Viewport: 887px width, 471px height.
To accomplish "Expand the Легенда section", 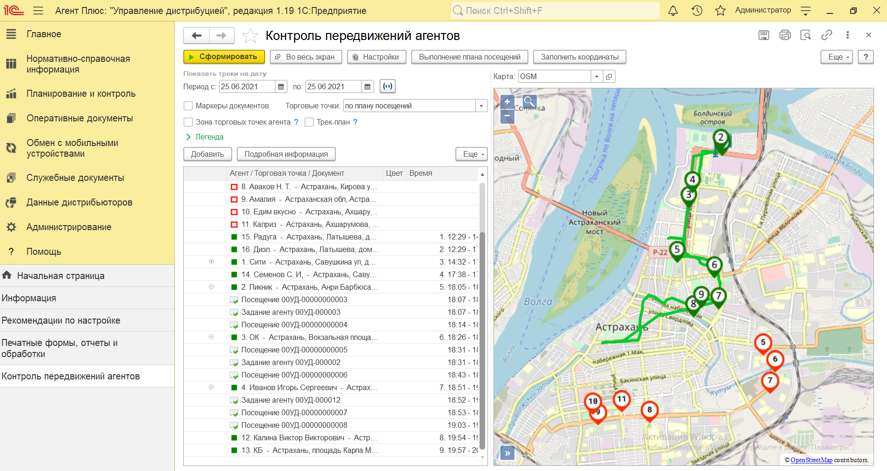I will coord(205,137).
